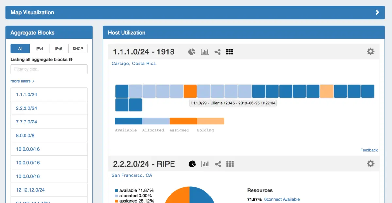Open aggregate block 1.1.1.0/24 in list
Image resolution: width=392 pixels, height=203 pixels.
pos(49,94)
